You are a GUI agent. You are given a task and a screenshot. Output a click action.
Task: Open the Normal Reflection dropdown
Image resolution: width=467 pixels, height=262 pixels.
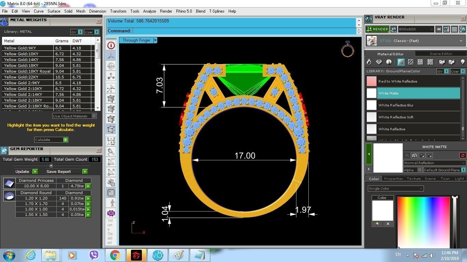pos(434,163)
